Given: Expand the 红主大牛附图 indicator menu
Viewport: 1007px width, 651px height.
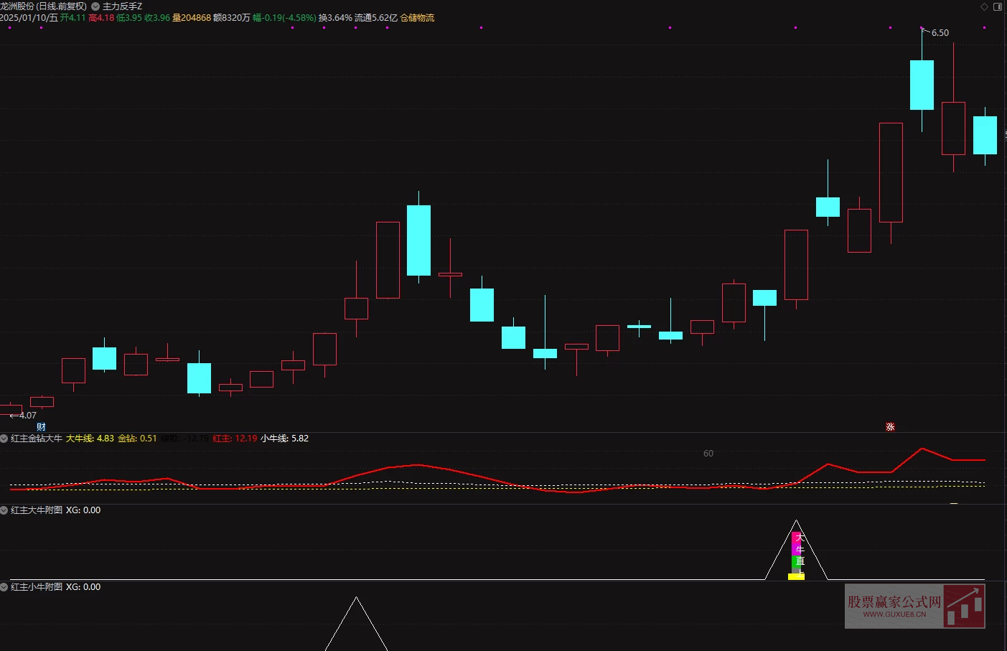Looking at the screenshot, I should point(4,510).
